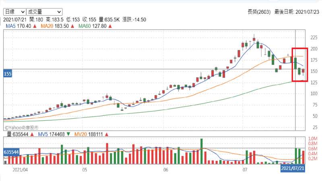The height and width of the screenshot is (181, 322).
Task: Click the MV5 174468 volume legend
Action: 52,134
